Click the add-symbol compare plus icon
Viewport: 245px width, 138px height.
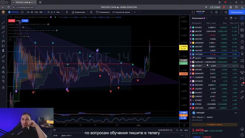22,12
